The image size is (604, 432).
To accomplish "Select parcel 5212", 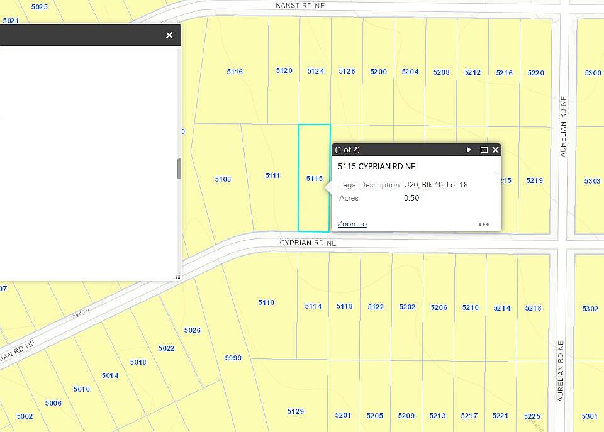I will click(473, 72).
